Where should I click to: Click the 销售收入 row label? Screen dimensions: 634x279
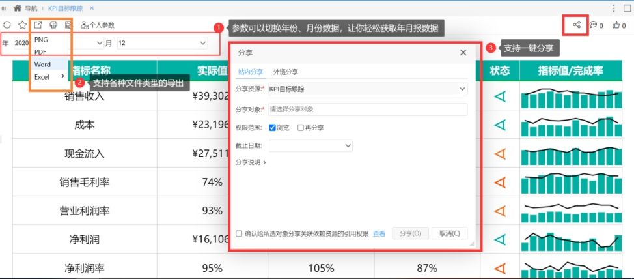85,96
